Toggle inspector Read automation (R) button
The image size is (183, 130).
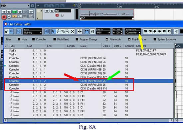(x=15, y=12)
